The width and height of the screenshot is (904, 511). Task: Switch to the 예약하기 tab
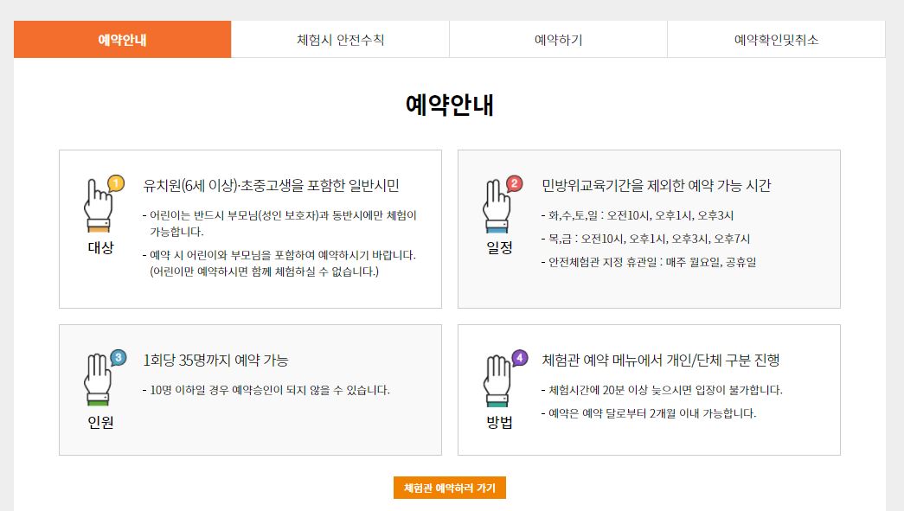[x=558, y=39]
